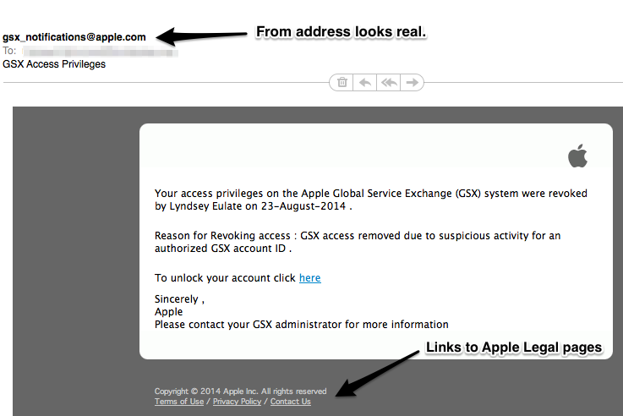
Task: Open the Contact Us footer link
Action: click(x=291, y=402)
